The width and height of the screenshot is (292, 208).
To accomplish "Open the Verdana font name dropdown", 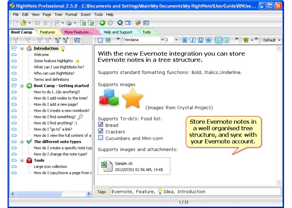I will (x=162, y=40).
